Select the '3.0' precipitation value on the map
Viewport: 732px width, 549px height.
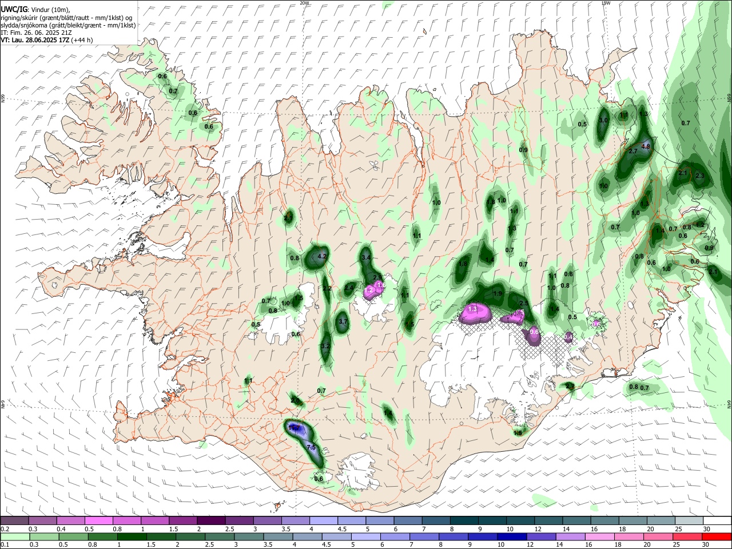point(603,121)
